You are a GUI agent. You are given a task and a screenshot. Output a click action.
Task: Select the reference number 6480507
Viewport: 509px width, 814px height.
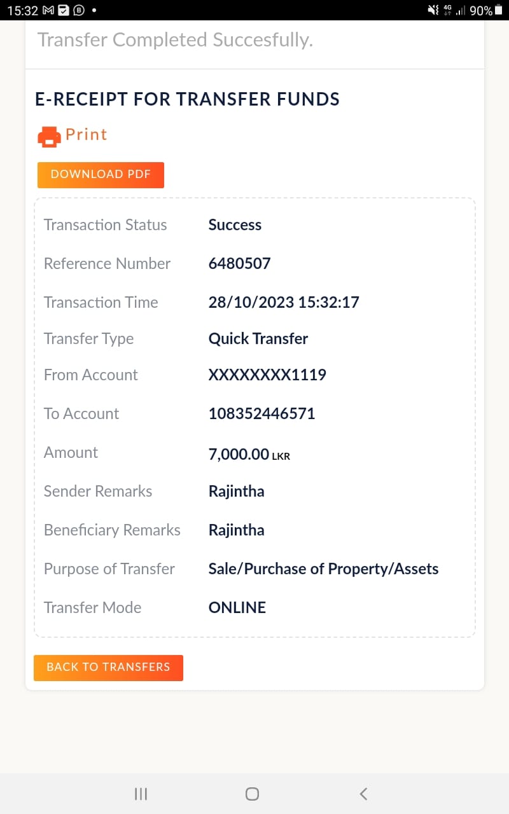(239, 263)
